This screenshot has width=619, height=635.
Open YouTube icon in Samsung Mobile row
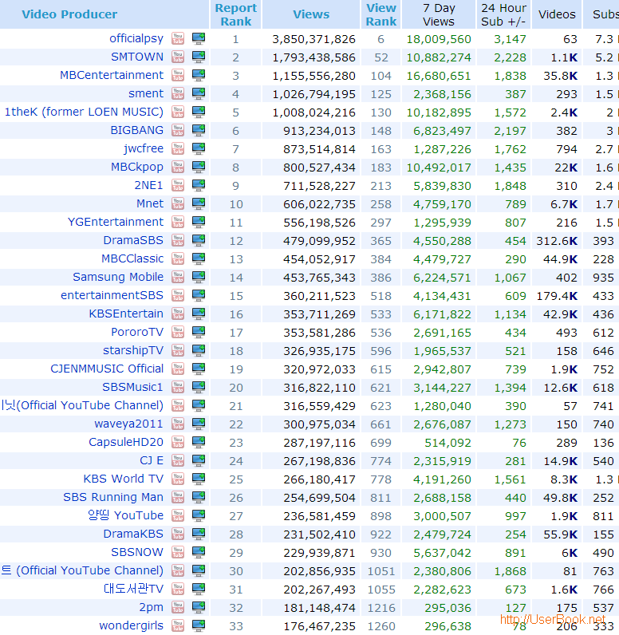pyautogui.click(x=178, y=277)
